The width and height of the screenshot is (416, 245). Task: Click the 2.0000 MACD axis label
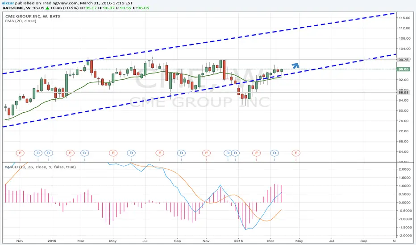(404, 169)
